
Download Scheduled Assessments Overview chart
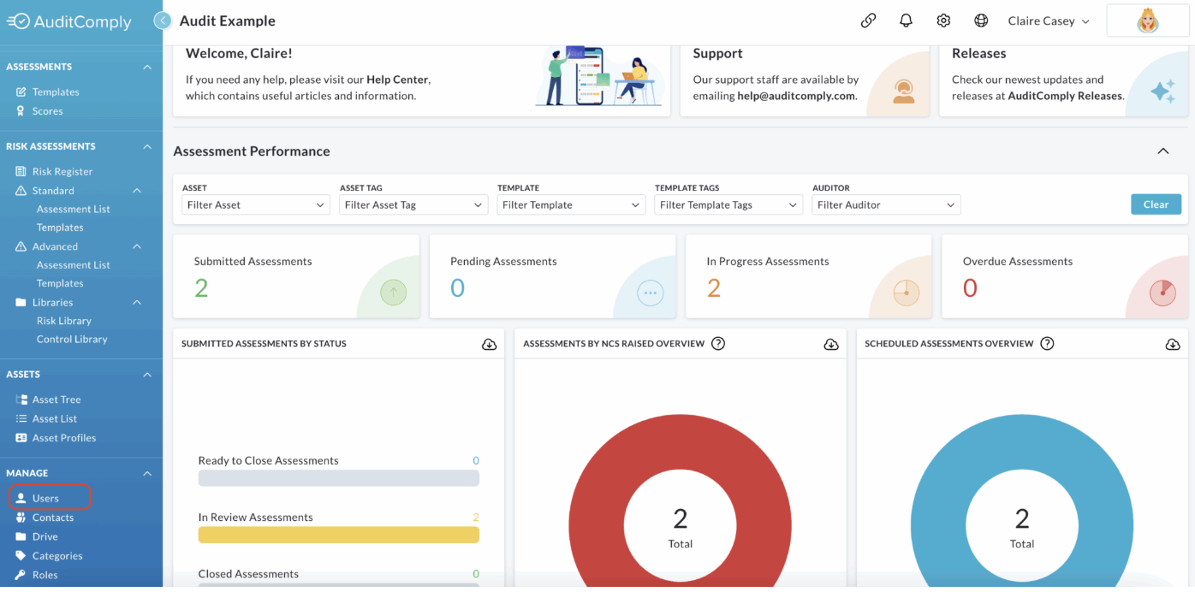tap(1172, 344)
